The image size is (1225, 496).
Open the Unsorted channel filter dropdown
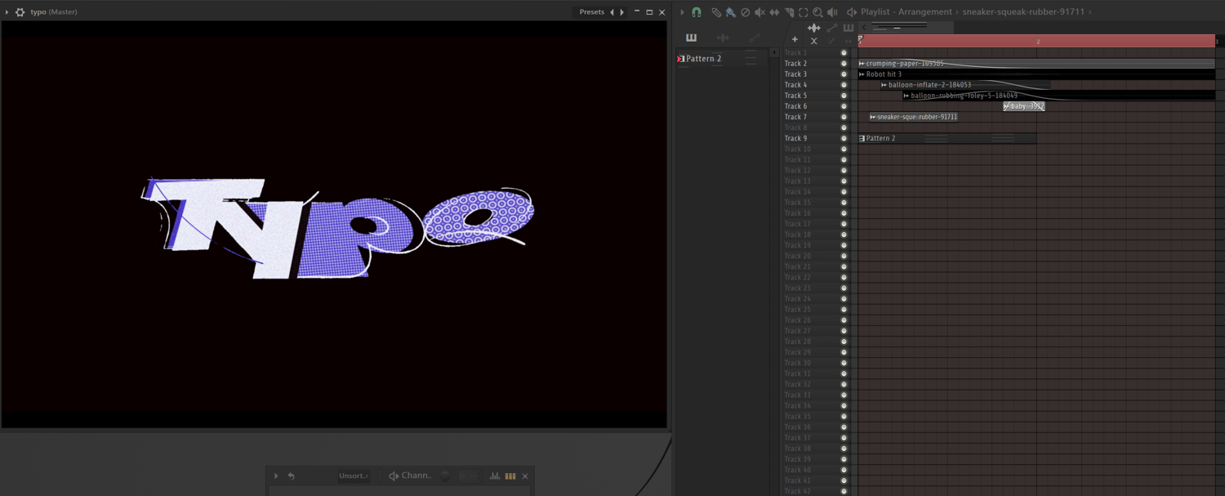tap(354, 476)
